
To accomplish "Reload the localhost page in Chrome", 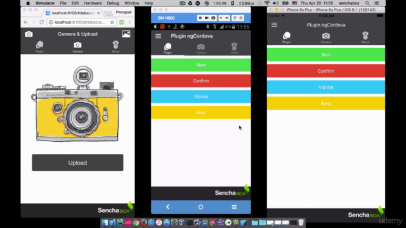I will click(41, 22).
